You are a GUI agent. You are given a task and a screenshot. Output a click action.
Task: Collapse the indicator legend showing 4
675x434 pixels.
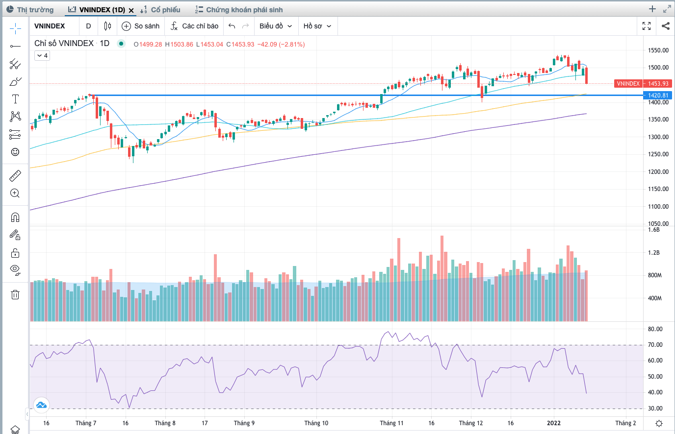tap(42, 56)
